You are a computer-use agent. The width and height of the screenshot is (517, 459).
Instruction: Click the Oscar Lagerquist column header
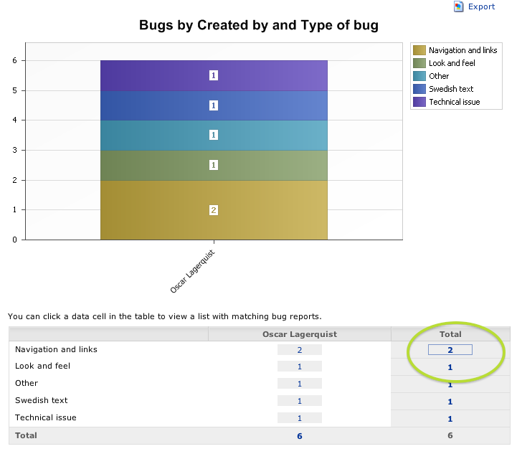(300, 334)
